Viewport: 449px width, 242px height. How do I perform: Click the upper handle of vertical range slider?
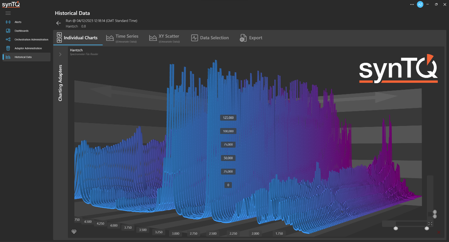435,212
